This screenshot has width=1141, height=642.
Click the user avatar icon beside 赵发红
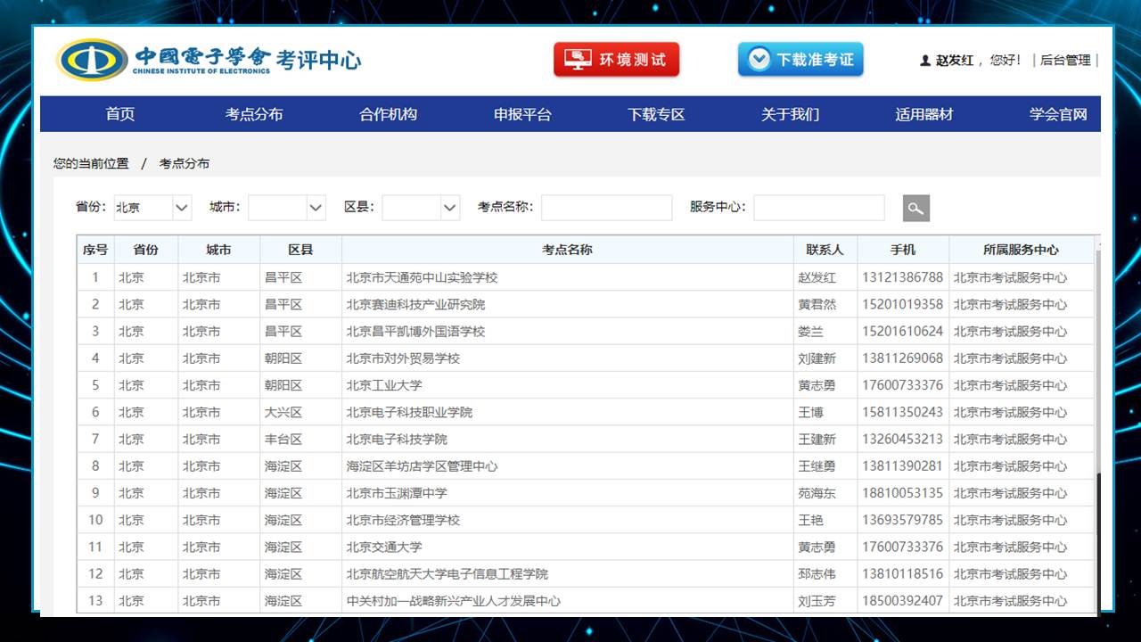(925, 61)
